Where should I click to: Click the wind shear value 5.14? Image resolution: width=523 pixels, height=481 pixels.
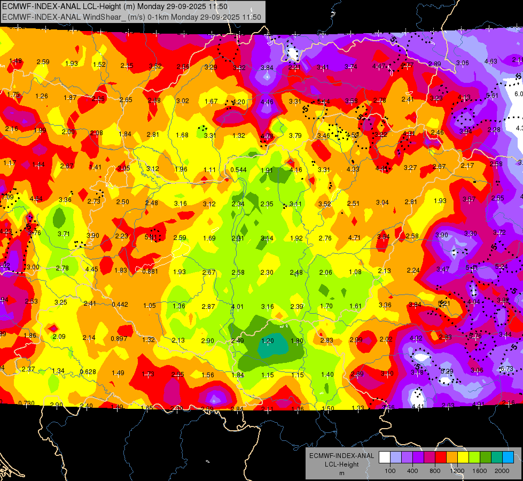[323, 102]
